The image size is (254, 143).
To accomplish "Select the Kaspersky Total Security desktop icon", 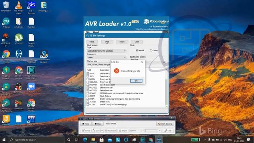I will pos(6,105).
